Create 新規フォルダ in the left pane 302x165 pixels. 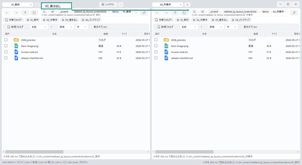pos(15,27)
